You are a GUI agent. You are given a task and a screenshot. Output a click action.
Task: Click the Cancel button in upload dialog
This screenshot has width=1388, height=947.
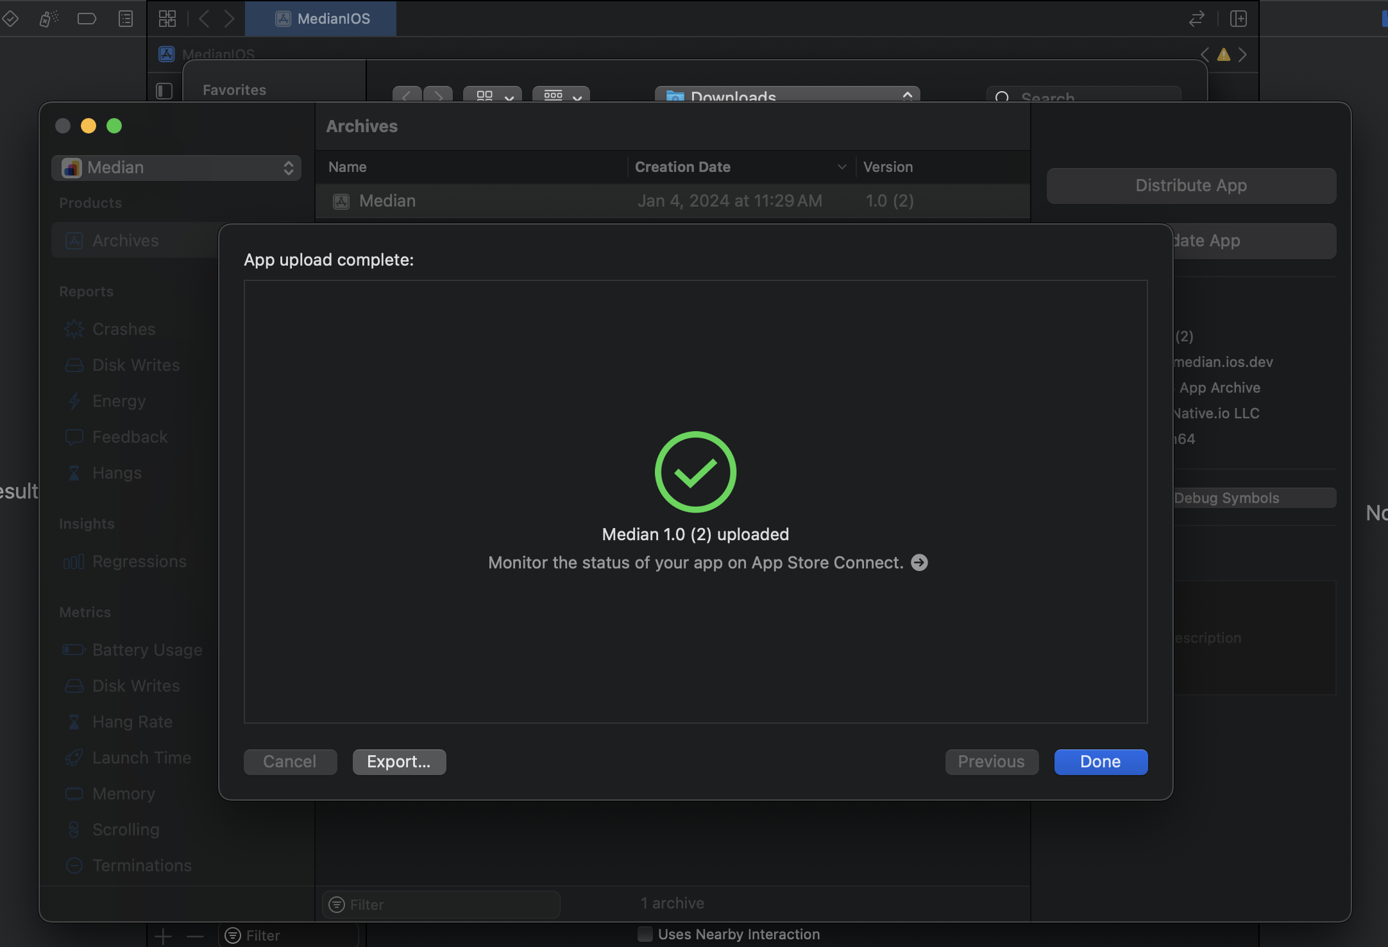[290, 762]
